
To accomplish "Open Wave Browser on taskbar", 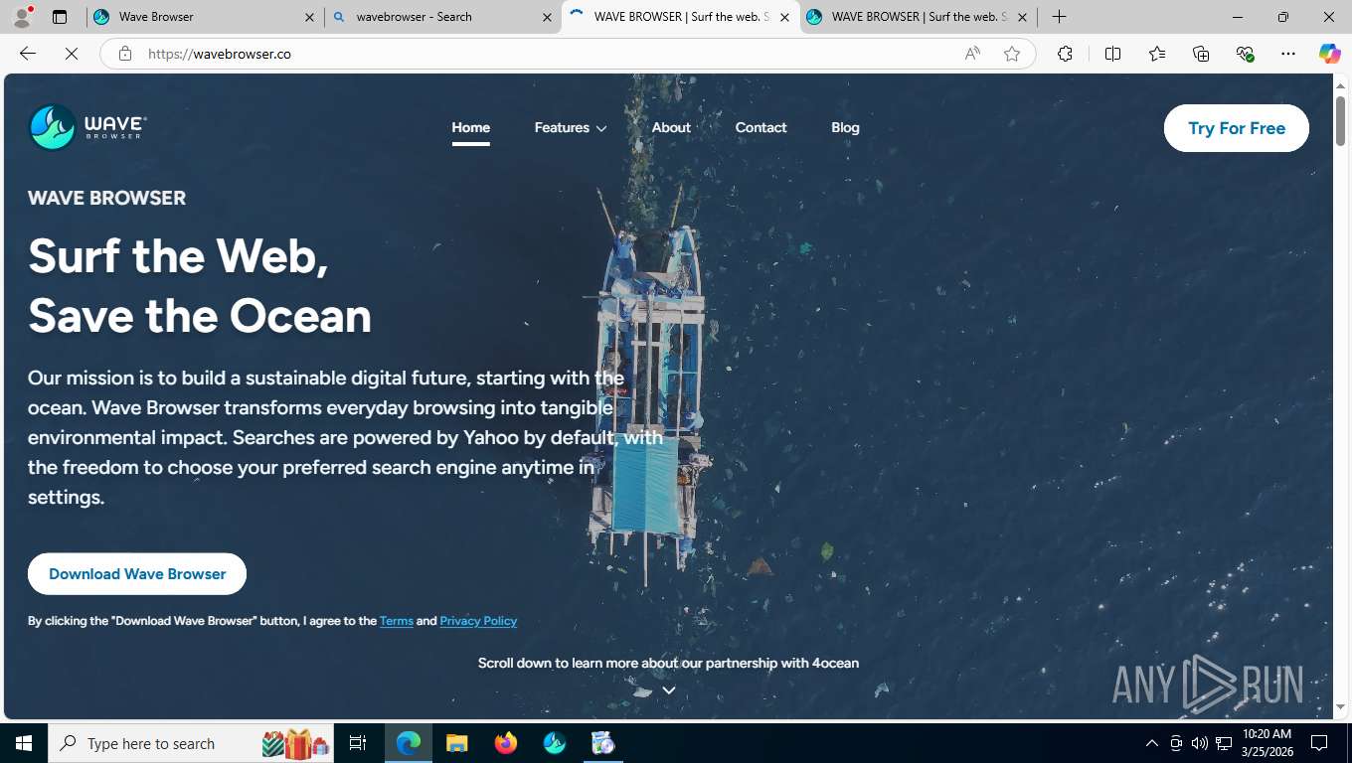I will tap(555, 743).
